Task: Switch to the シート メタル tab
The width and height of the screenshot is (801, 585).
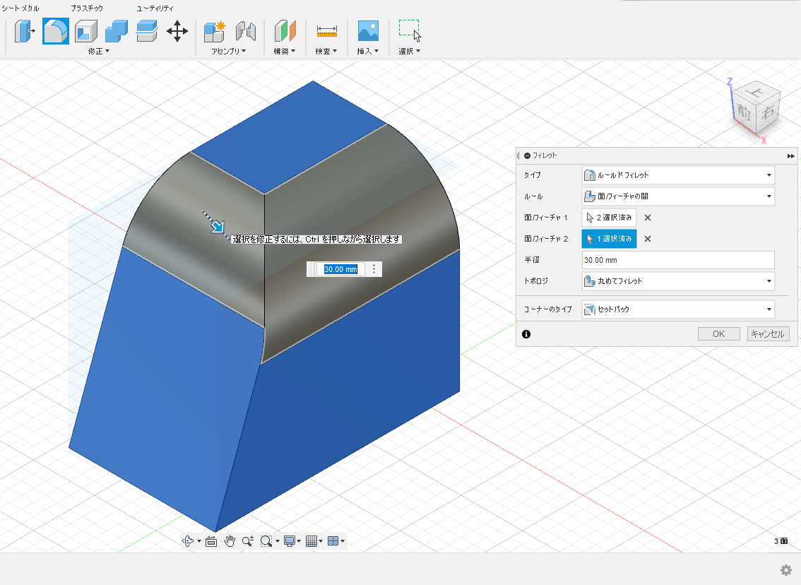Action: [20, 8]
